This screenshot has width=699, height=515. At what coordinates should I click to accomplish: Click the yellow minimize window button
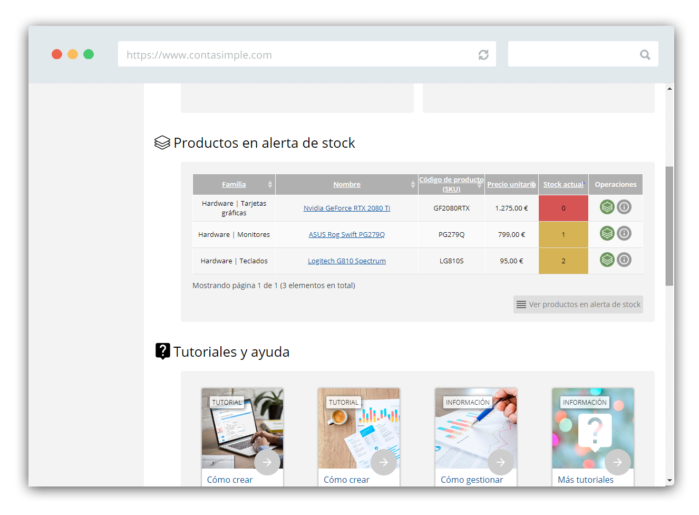pyautogui.click(x=73, y=54)
